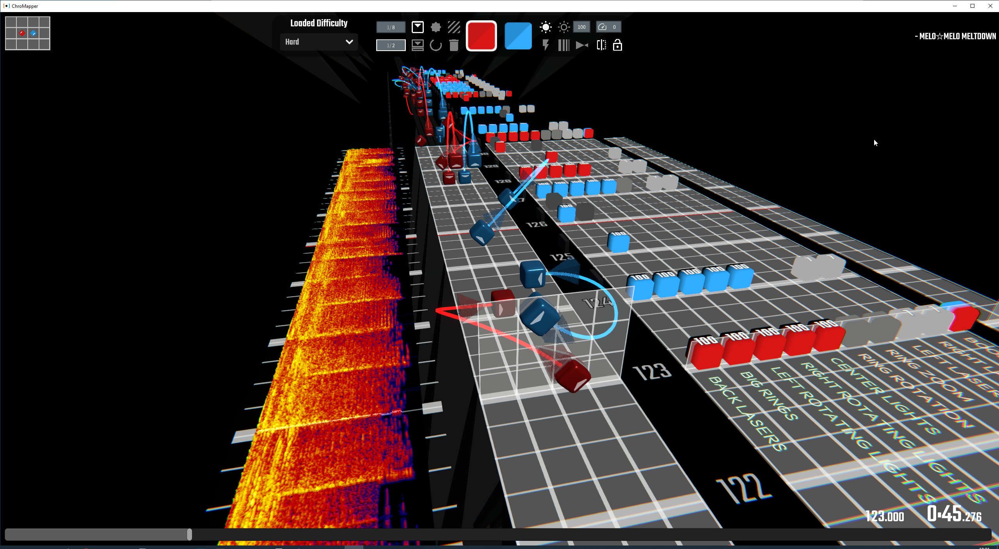
Task: Select the wall/obstacle striped tool
Action: (453, 27)
